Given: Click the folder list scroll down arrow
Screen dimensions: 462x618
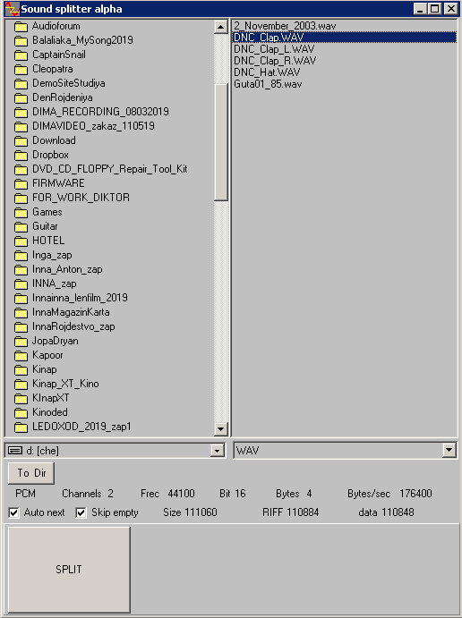Looking at the screenshot, I should click(220, 428).
